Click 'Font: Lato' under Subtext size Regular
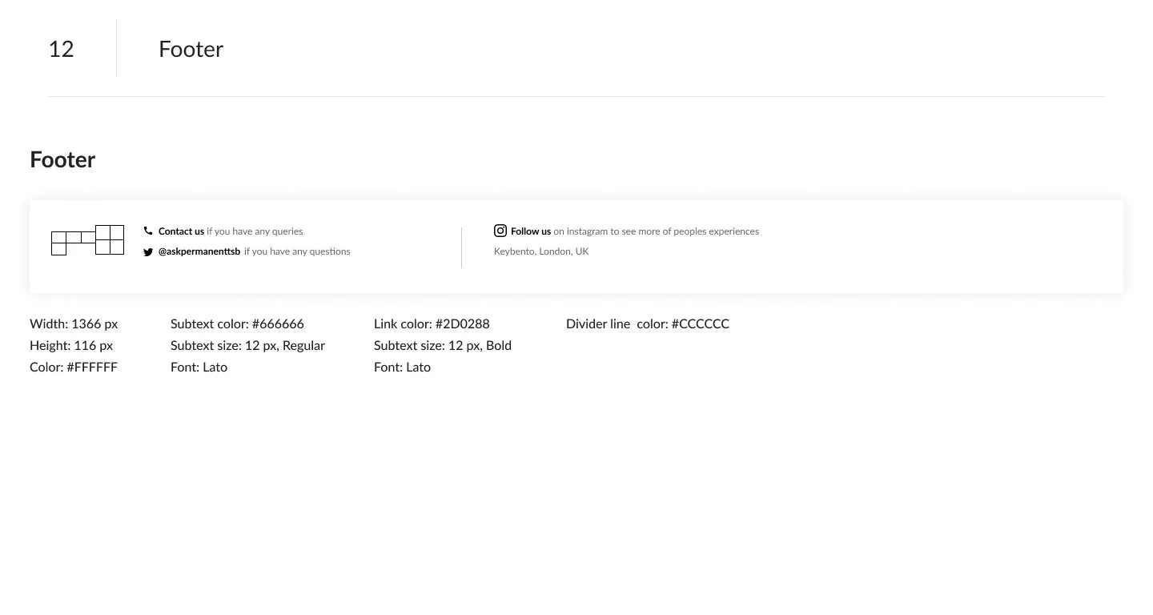Image resolution: width=1153 pixels, height=615 pixels. [199, 367]
